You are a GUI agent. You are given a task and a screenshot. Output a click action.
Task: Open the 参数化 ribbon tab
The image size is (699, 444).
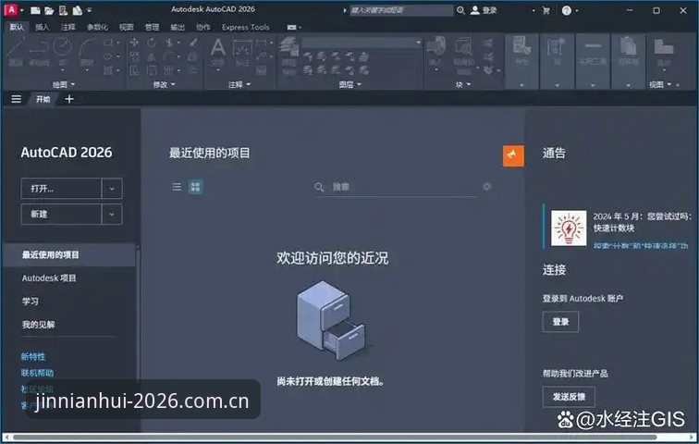pos(97,27)
